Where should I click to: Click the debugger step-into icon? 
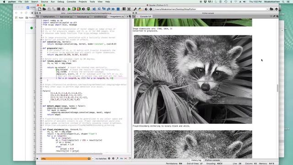point(104,9)
